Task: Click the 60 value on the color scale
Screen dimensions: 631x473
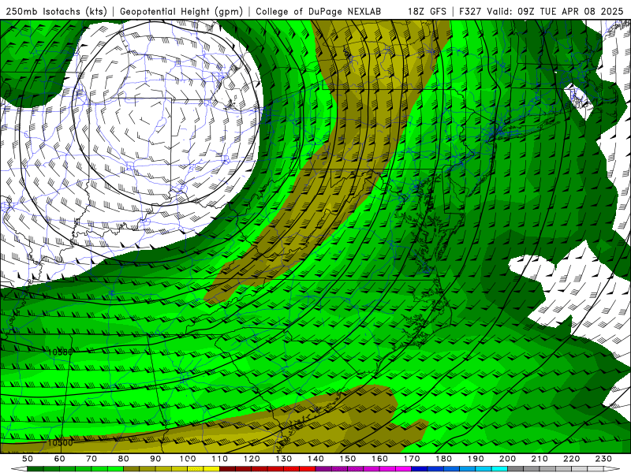Action: [60, 459]
